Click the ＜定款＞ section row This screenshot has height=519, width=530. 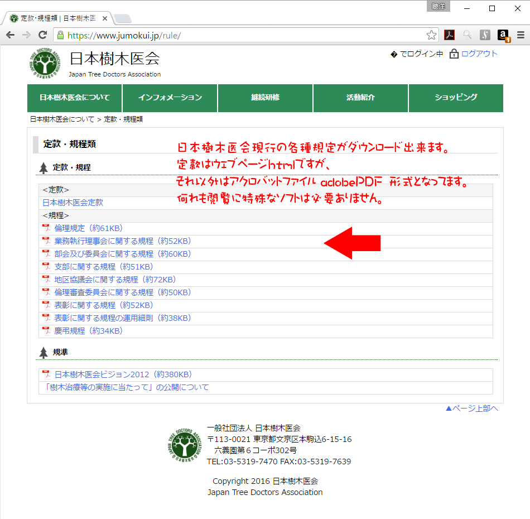pyautogui.click(x=266, y=190)
